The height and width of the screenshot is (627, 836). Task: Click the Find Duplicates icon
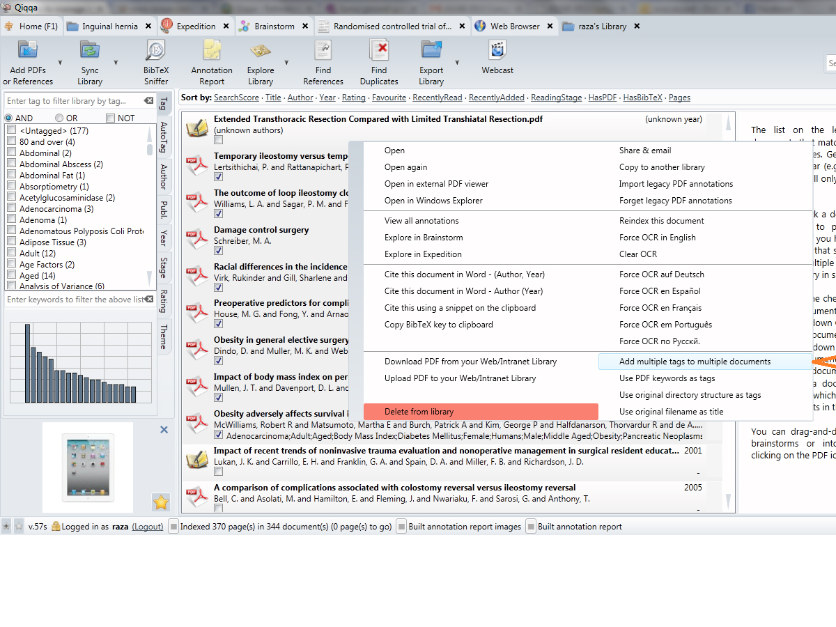pos(378,50)
